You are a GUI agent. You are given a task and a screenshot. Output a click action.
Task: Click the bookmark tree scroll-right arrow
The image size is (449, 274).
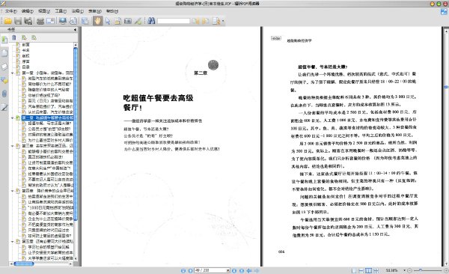[x=71, y=264]
